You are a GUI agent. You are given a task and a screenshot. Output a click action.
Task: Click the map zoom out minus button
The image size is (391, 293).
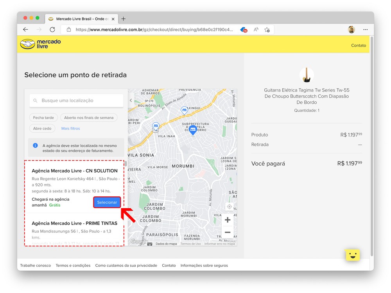click(227, 232)
